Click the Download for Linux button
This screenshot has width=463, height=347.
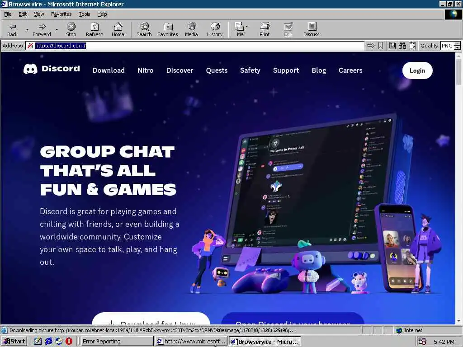151,319
